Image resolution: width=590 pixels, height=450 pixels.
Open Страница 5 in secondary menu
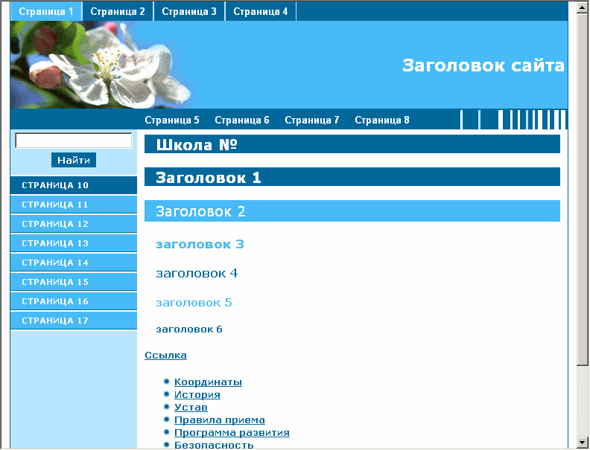[x=172, y=120]
